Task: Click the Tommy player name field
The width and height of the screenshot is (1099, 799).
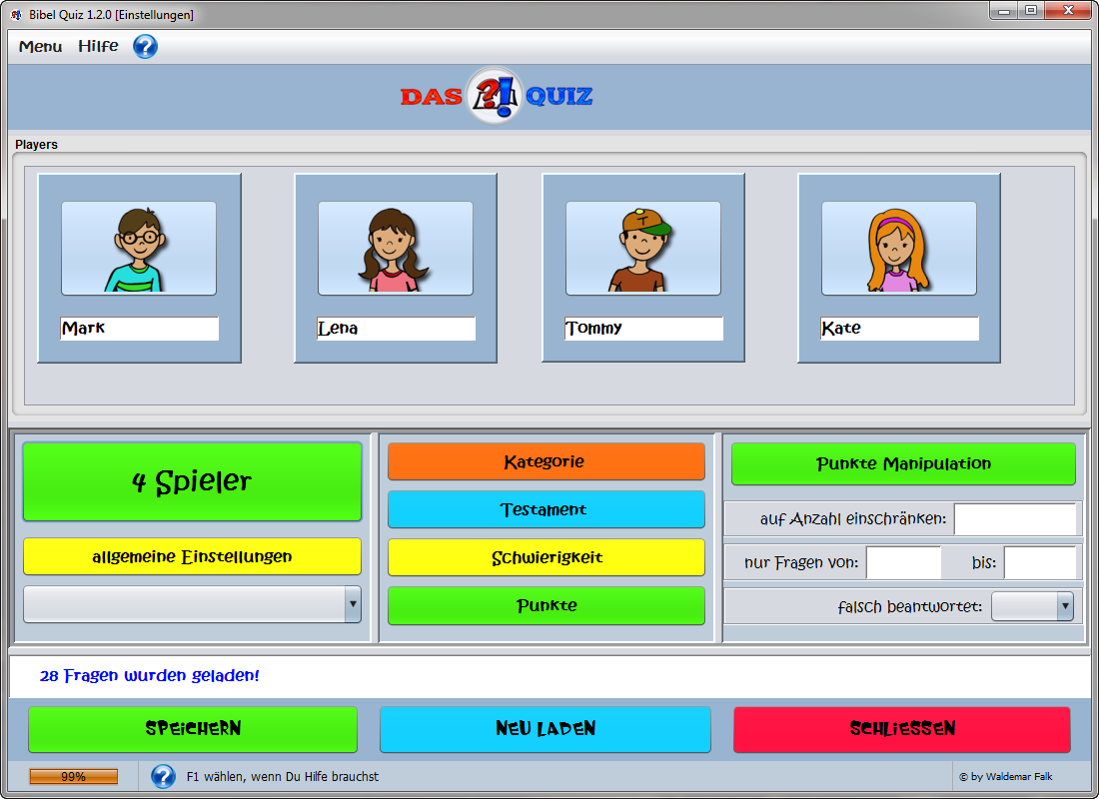Action: (x=642, y=329)
